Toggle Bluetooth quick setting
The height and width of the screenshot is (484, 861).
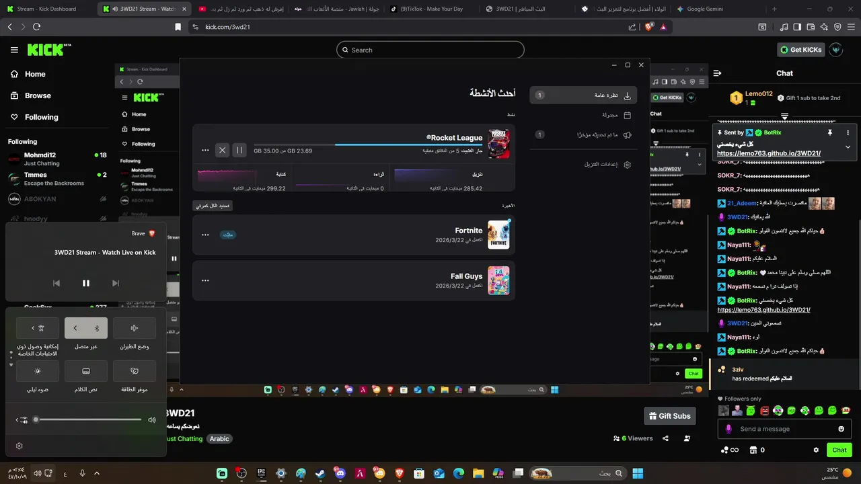coord(97,328)
